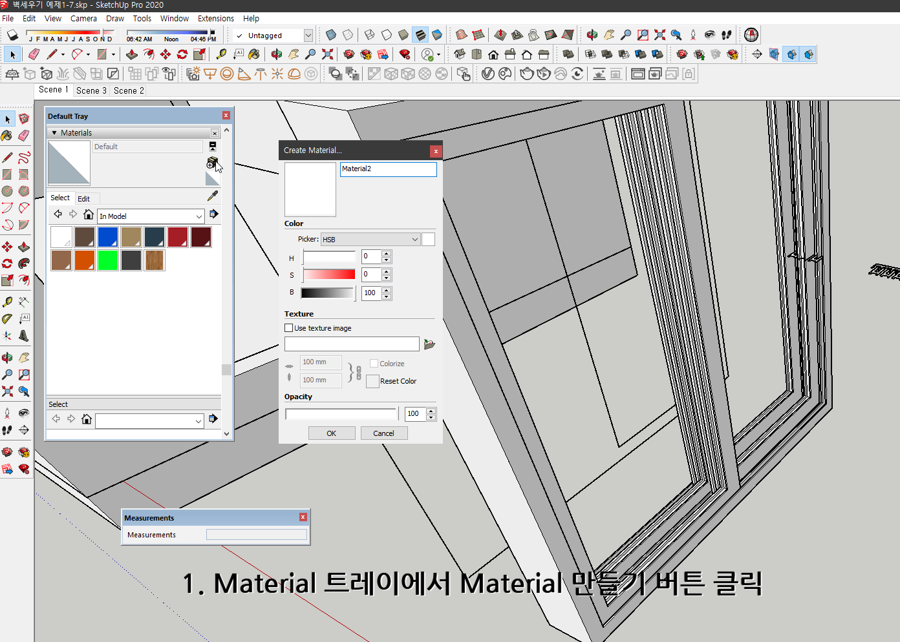The width and height of the screenshot is (900, 642).
Task: Switch to Scene 3 tab
Action: (91, 90)
